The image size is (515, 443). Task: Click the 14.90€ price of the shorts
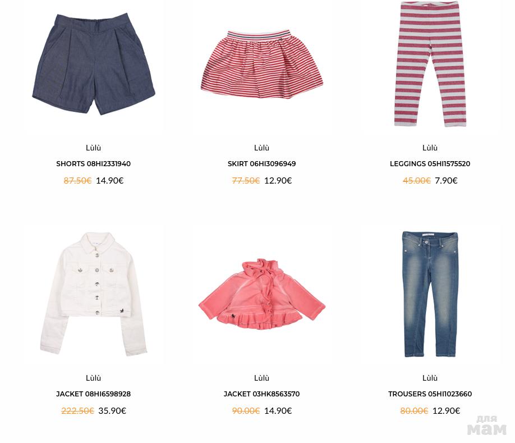(x=110, y=180)
